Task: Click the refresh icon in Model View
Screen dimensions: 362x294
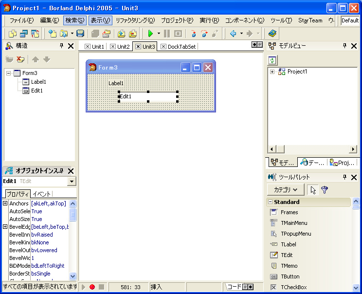Action: (272, 60)
